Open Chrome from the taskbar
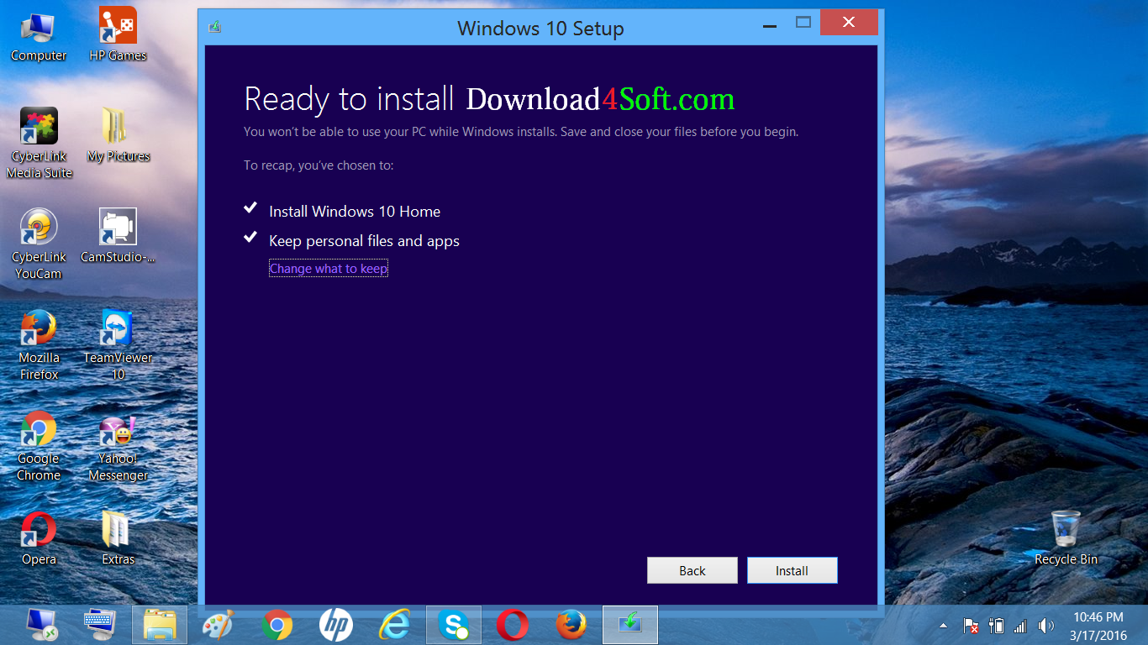This screenshot has width=1148, height=645. coord(277,625)
